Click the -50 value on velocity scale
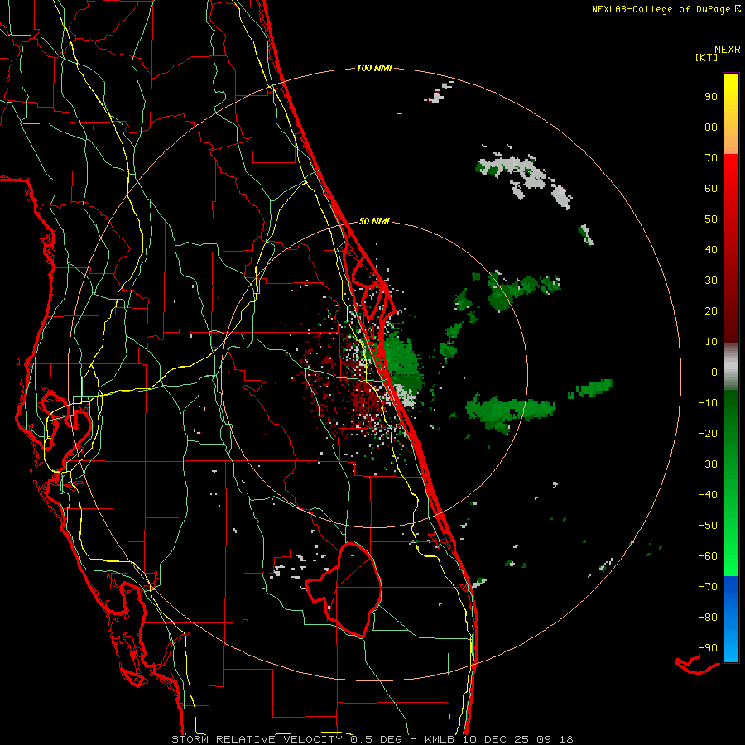Image resolution: width=745 pixels, height=745 pixels. tap(708, 526)
